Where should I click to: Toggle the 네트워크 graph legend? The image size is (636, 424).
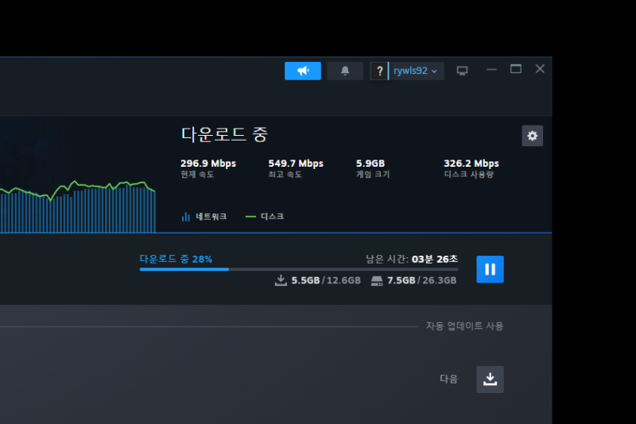[204, 217]
